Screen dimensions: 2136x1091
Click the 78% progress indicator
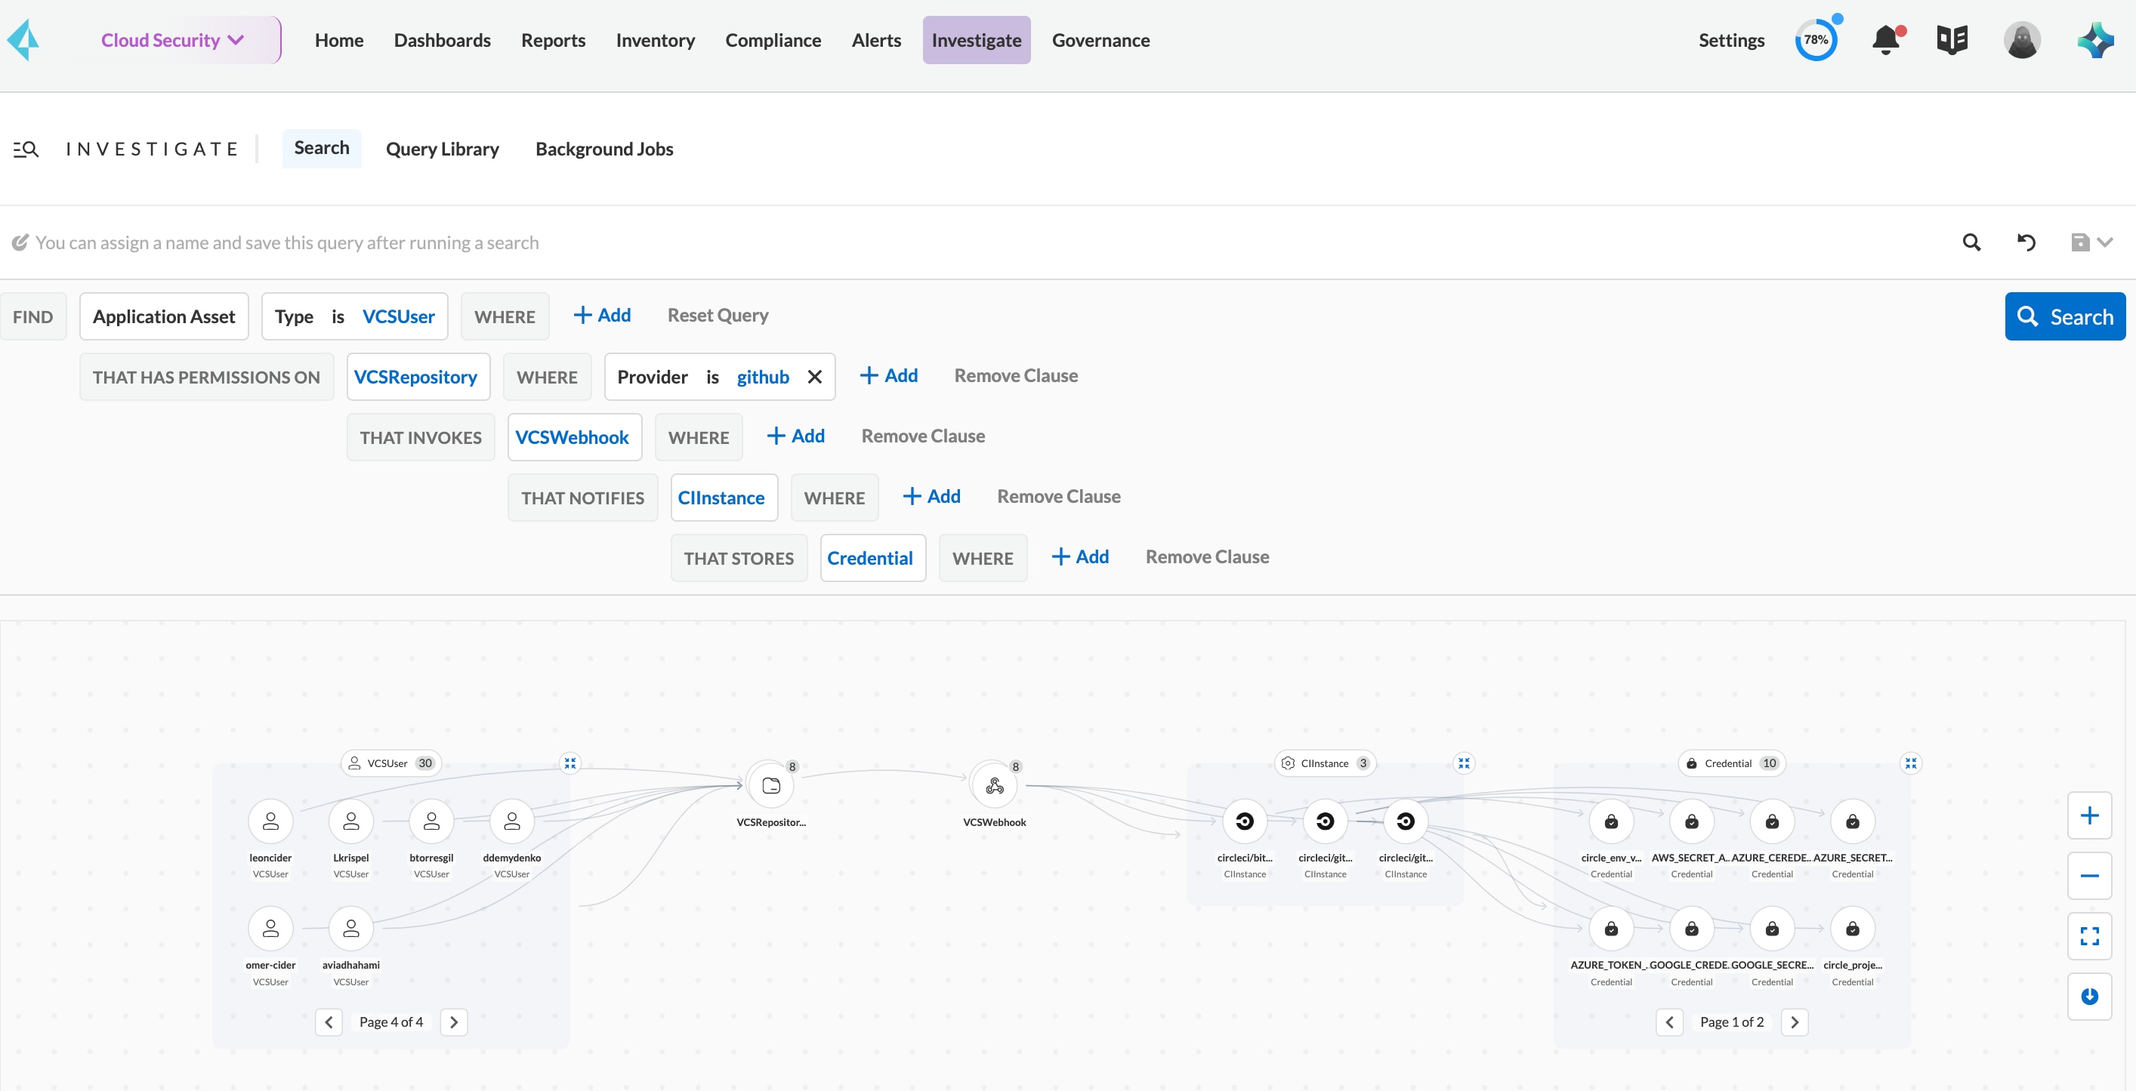pos(1815,40)
